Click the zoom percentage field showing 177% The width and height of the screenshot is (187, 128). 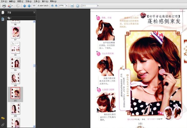[x=62, y=6]
